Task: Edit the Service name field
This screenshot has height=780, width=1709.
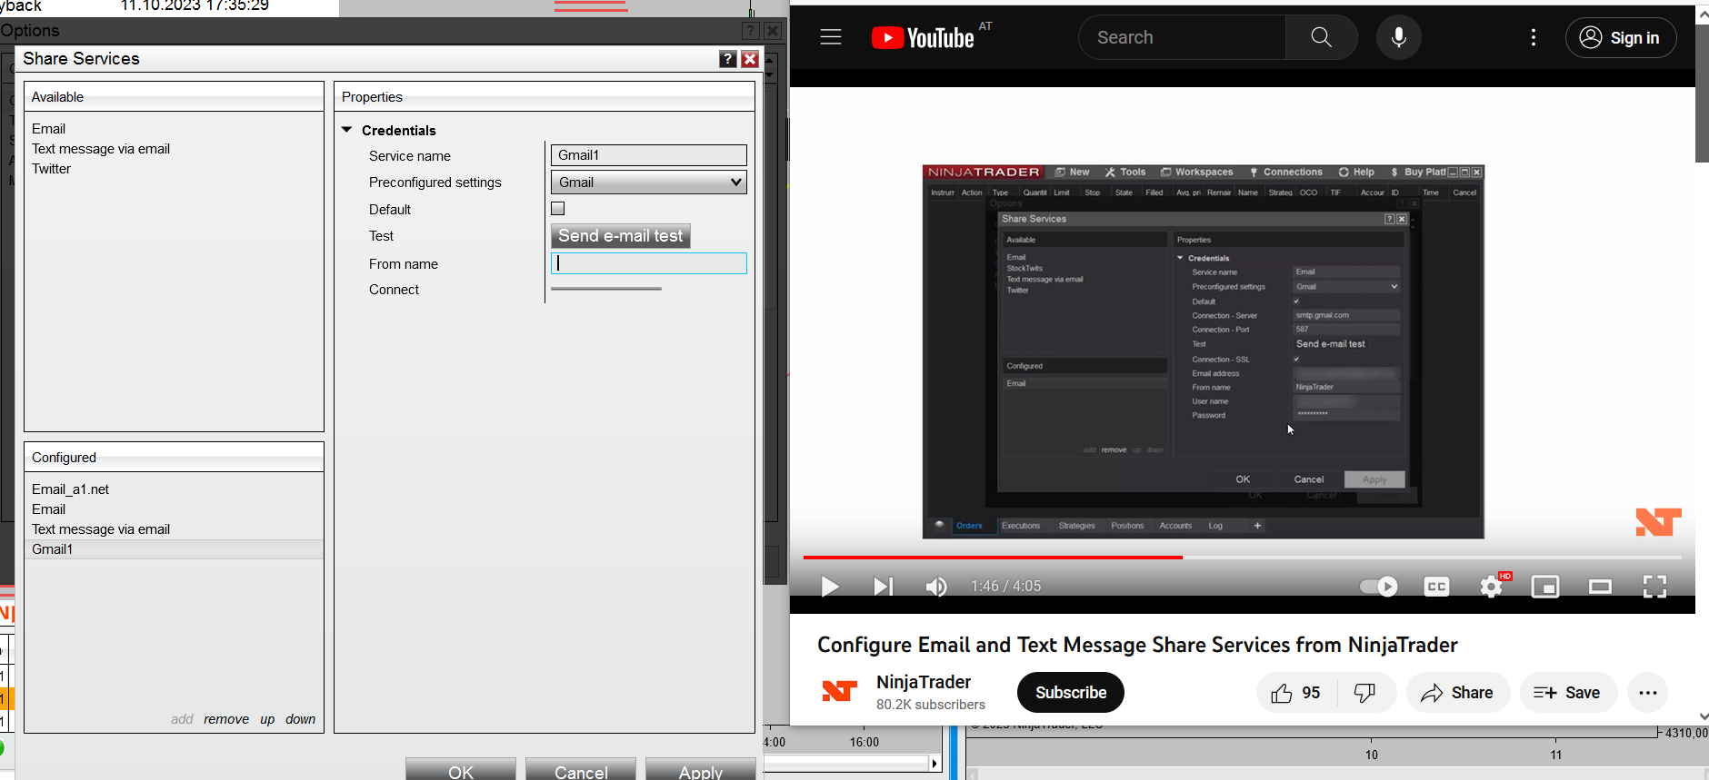Action: (x=649, y=155)
